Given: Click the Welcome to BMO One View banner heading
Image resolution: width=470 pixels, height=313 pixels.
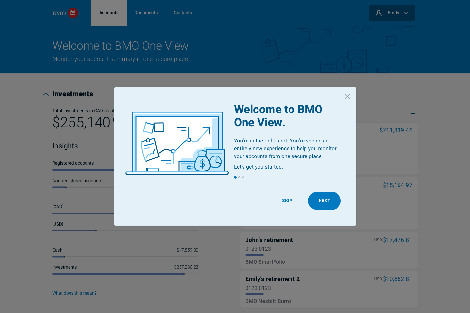Looking at the screenshot, I should tap(120, 46).
